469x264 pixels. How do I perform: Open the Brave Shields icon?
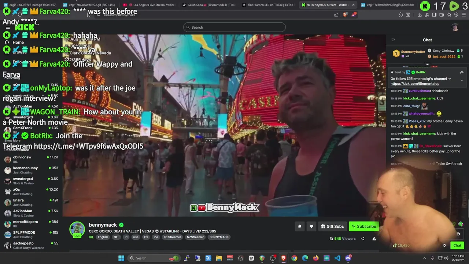coord(345,15)
